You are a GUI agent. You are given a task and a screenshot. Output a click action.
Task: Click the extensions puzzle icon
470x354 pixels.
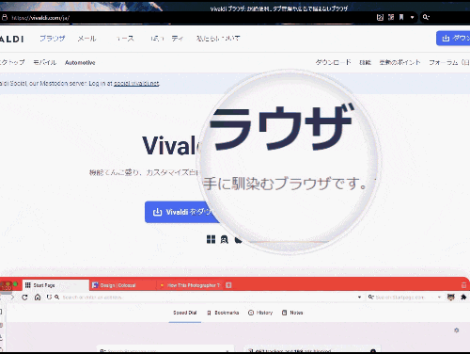[463, 297]
